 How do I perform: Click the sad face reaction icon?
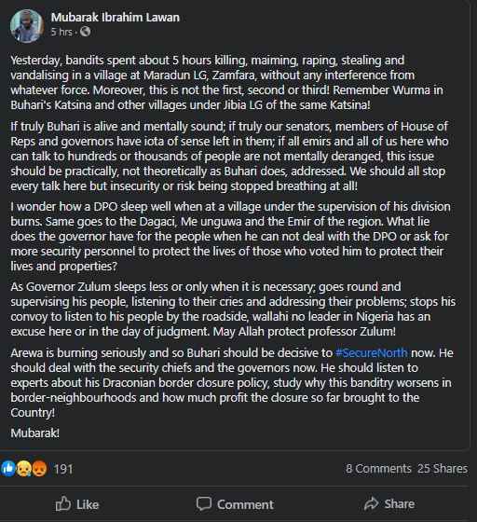(x=23, y=469)
